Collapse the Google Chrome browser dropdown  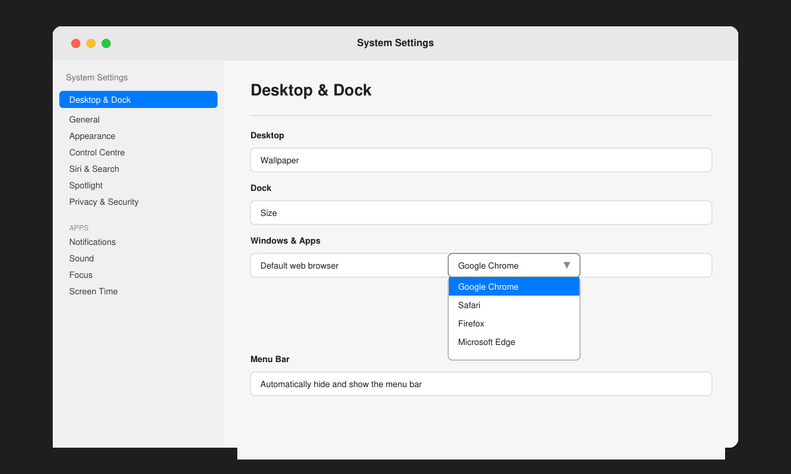pyautogui.click(x=514, y=265)
